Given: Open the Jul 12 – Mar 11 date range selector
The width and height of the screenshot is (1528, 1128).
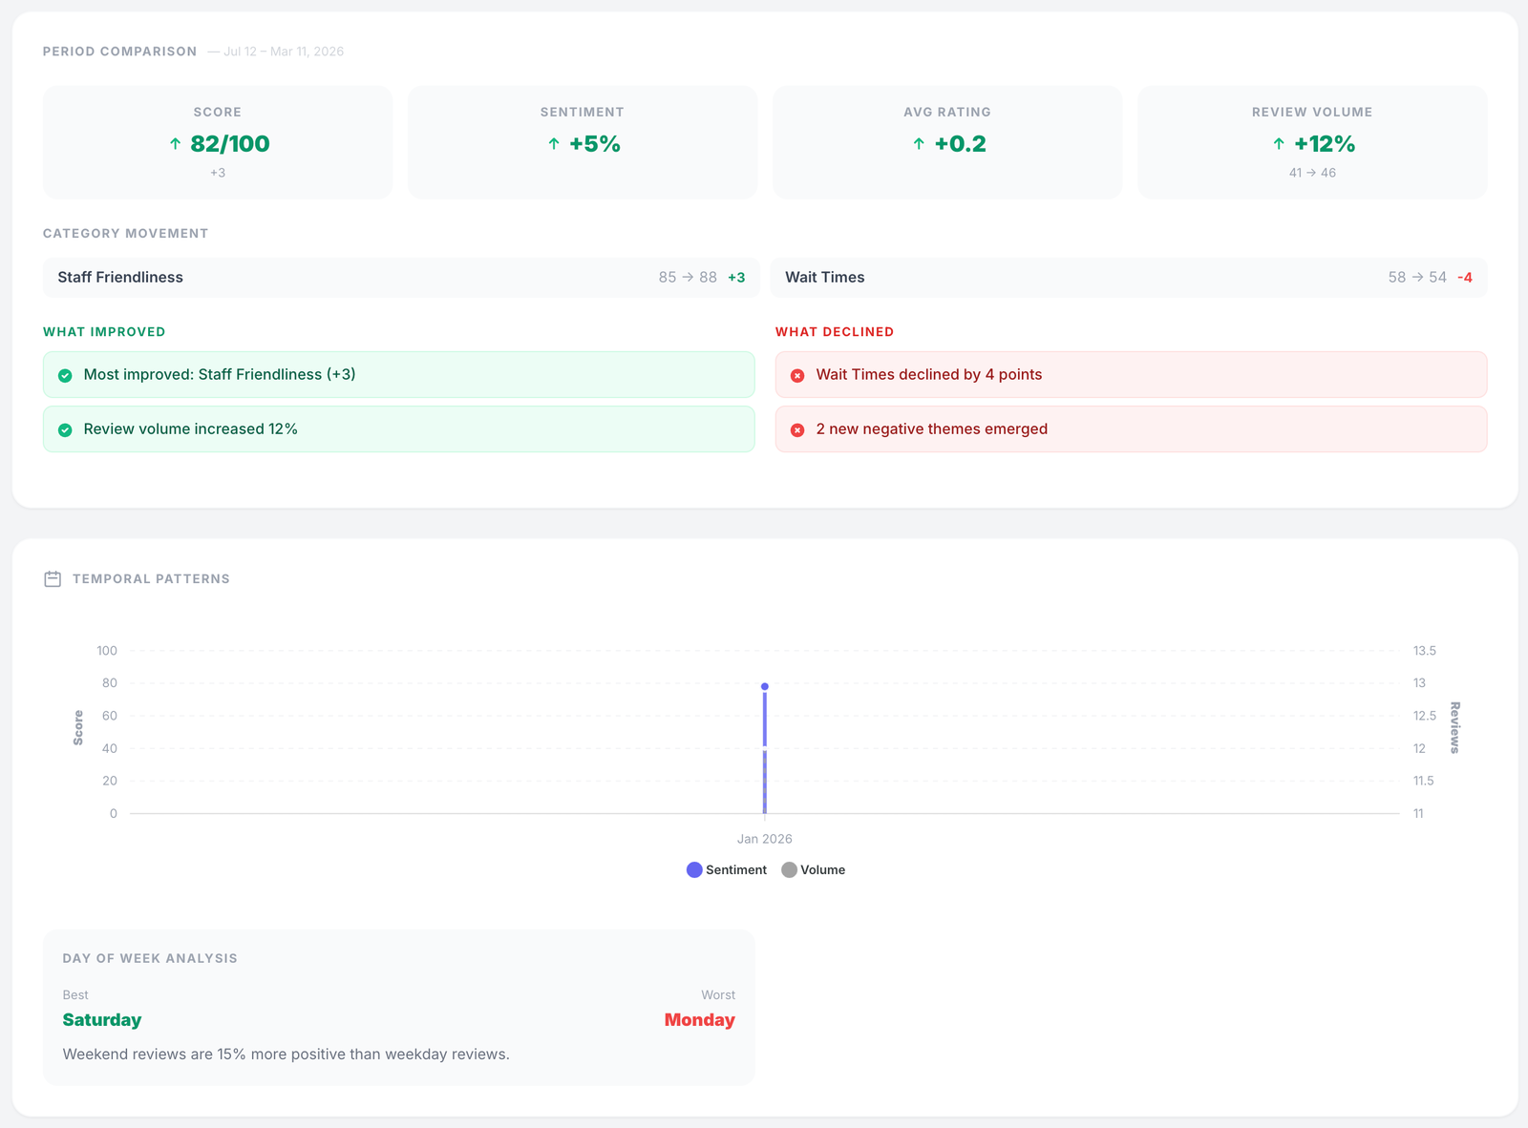Looking at the screenshot, I should coord(282,52).
